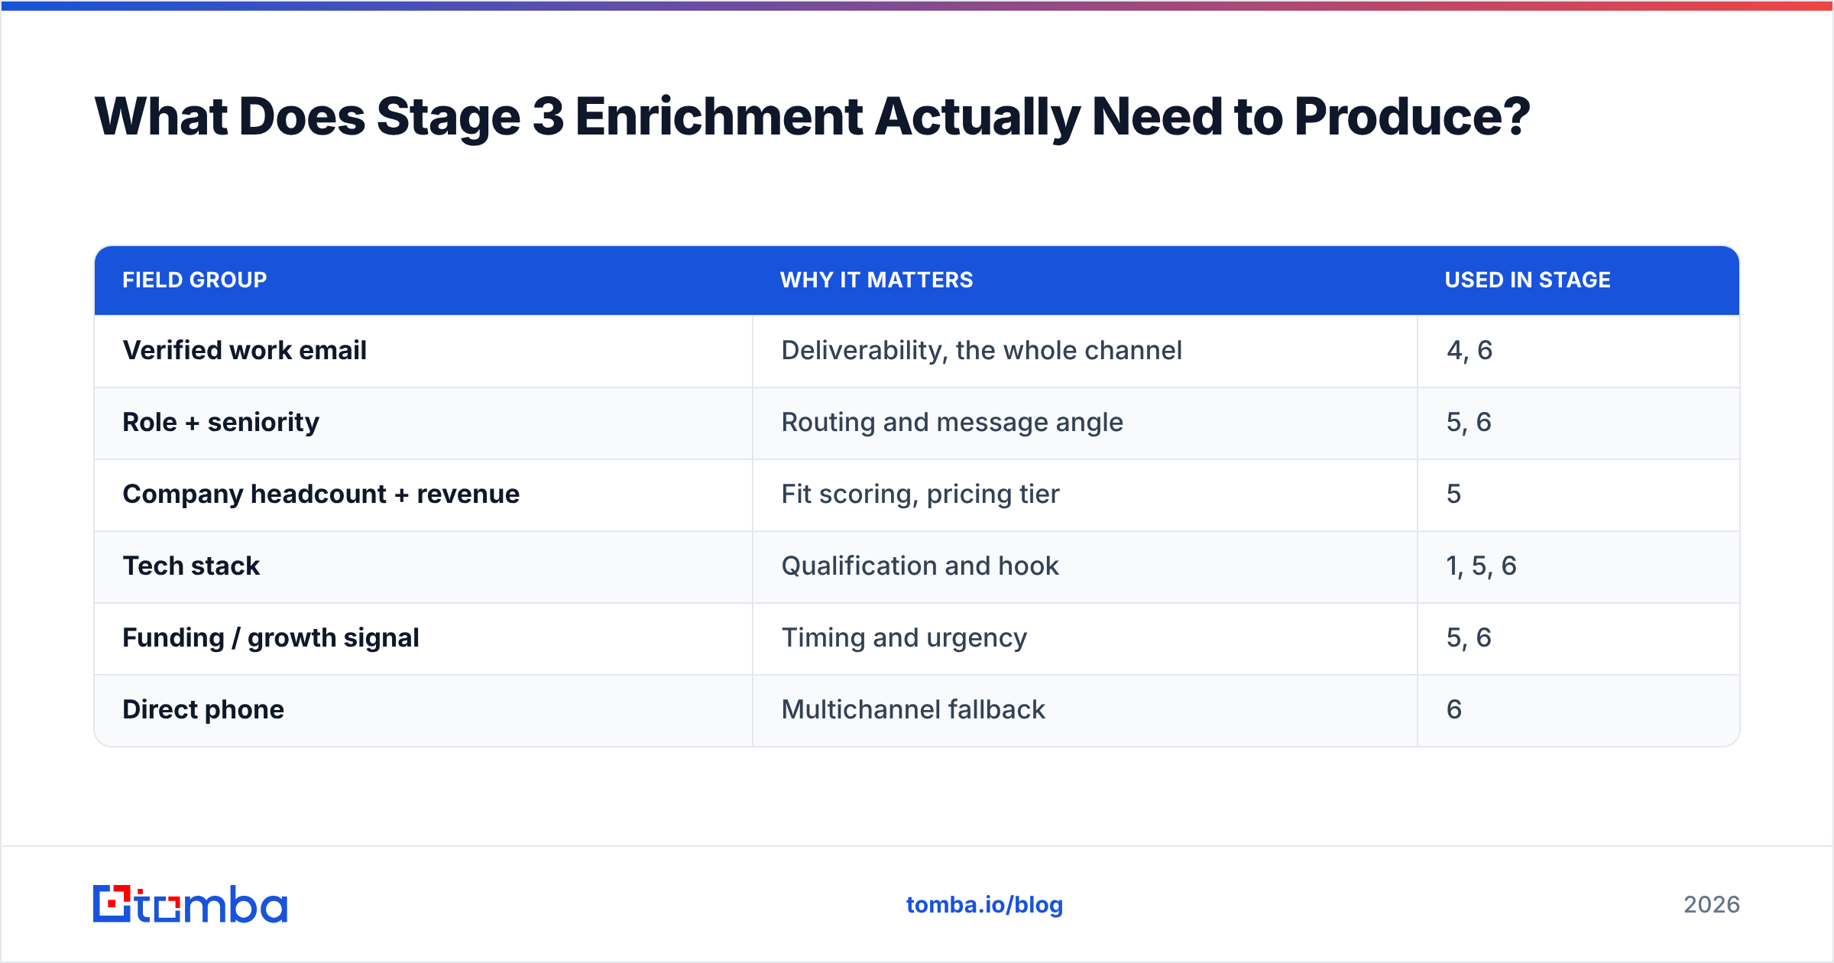Click the FIELD GROUP column header

195,280
